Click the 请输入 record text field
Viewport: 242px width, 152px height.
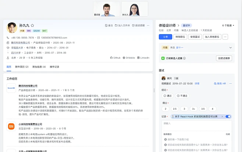[x=196, y=127]
